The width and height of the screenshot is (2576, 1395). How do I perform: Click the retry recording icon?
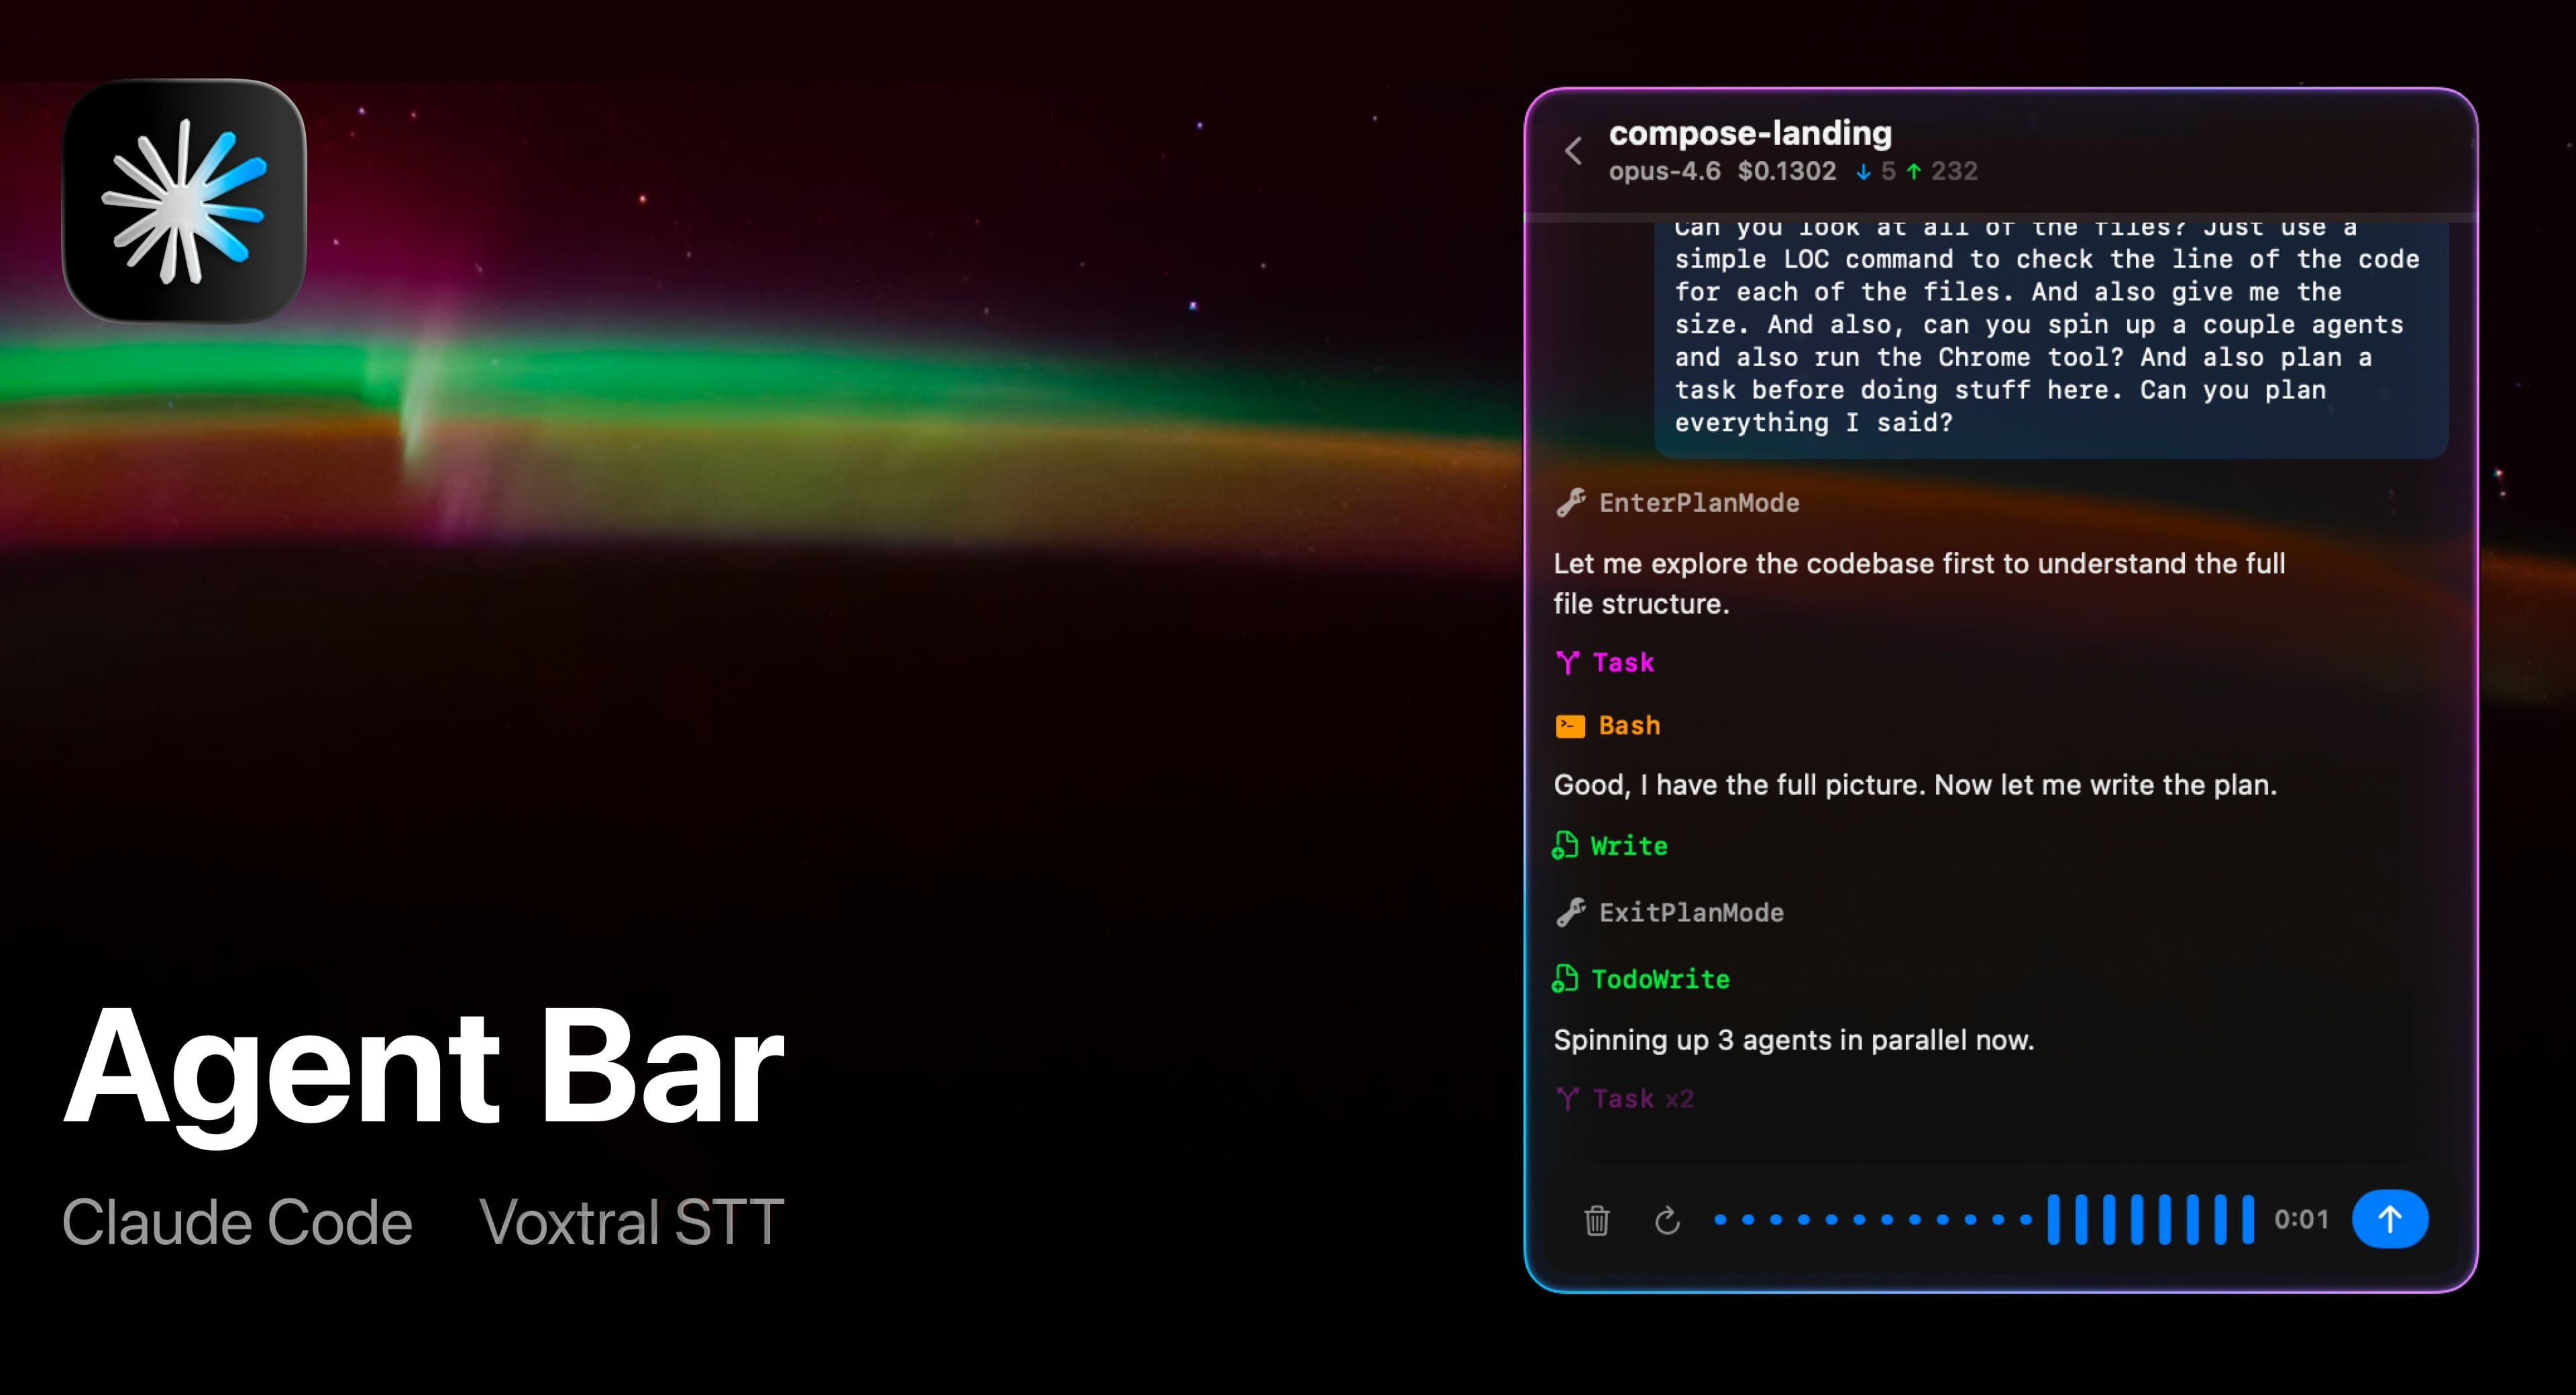coord(1668,1220)
